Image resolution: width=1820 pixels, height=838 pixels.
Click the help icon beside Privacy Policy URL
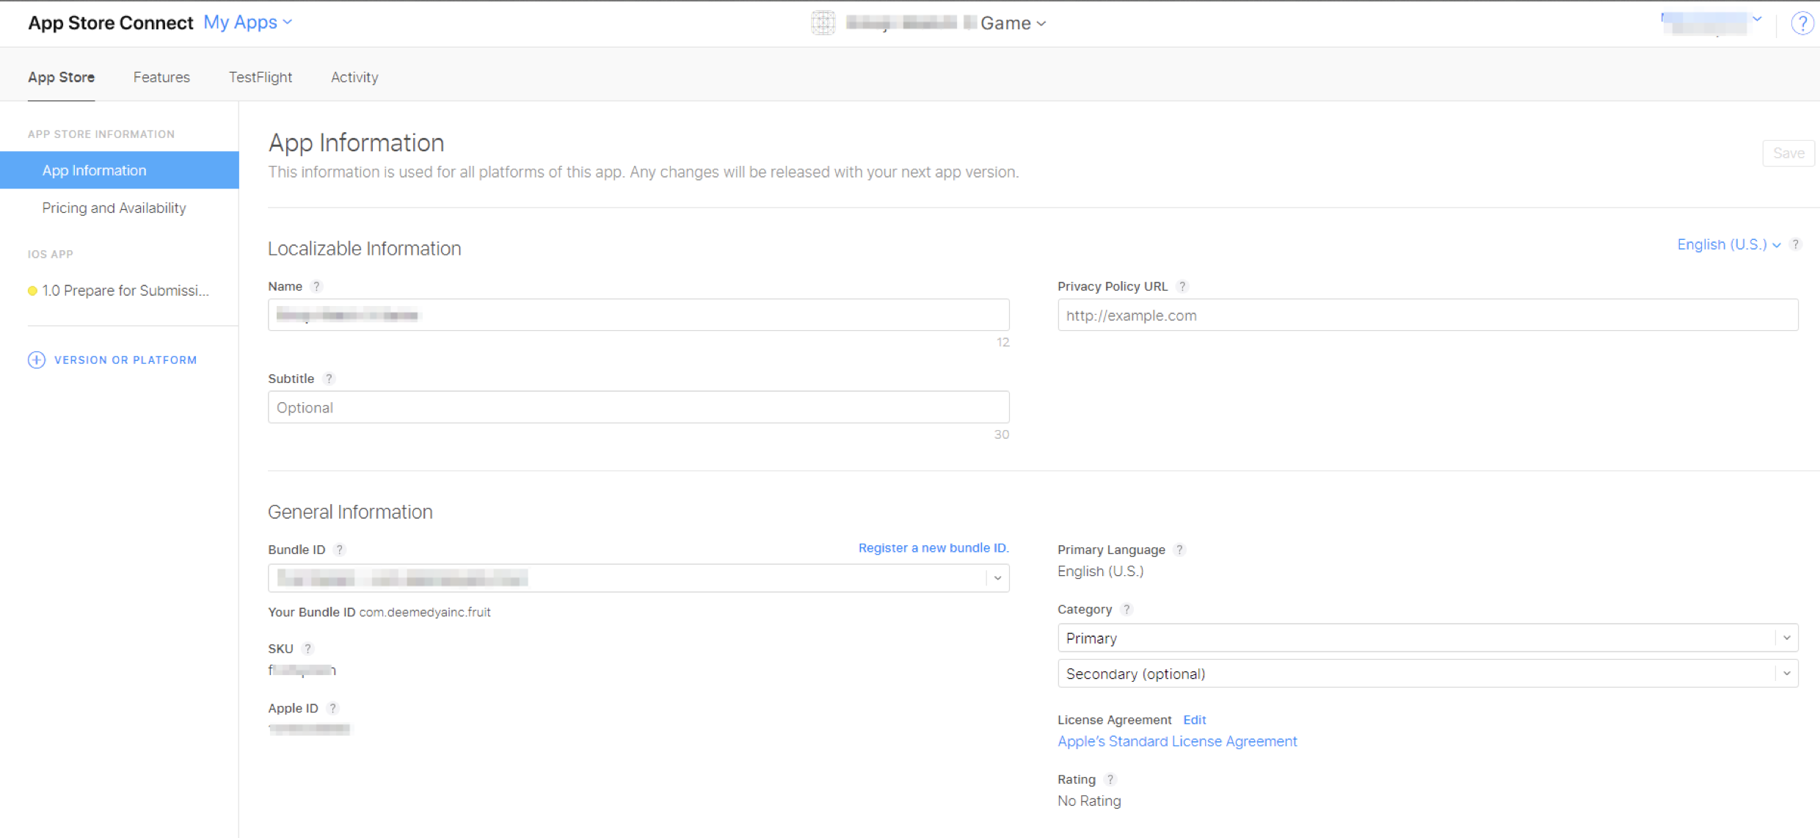[1182, 286]
